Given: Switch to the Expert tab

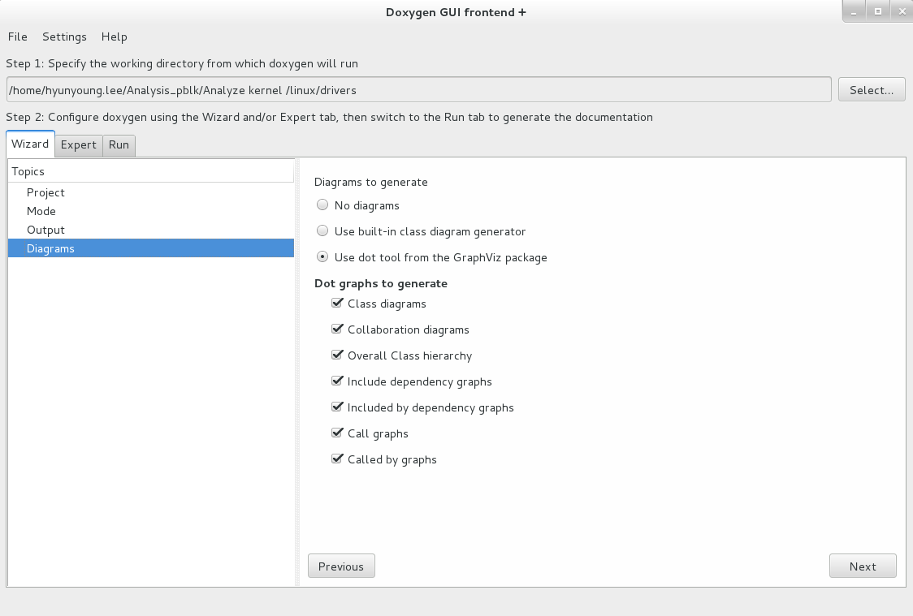Looking at the screenshot, I should [79, 144].
